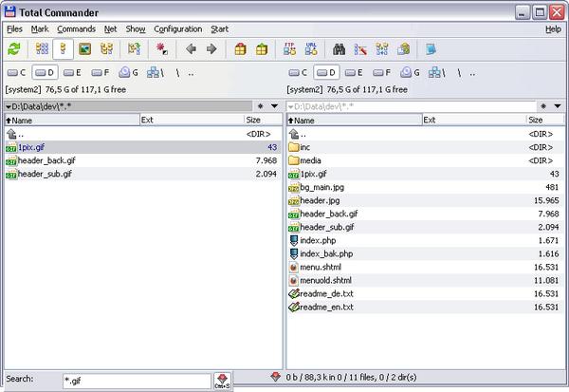
Task: Select drive C in left panel
Action: click(17, 73)
